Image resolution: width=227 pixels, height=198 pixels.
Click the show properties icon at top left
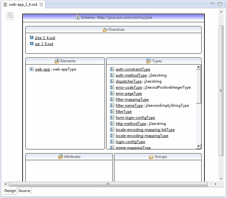[10, 16]
